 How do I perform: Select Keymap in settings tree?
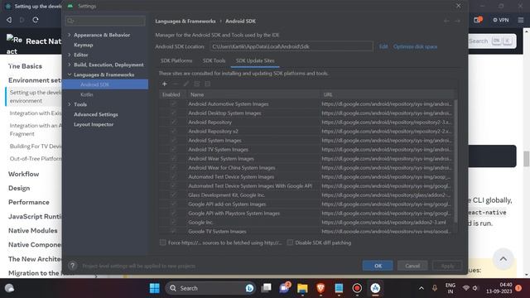coord(83,45)
